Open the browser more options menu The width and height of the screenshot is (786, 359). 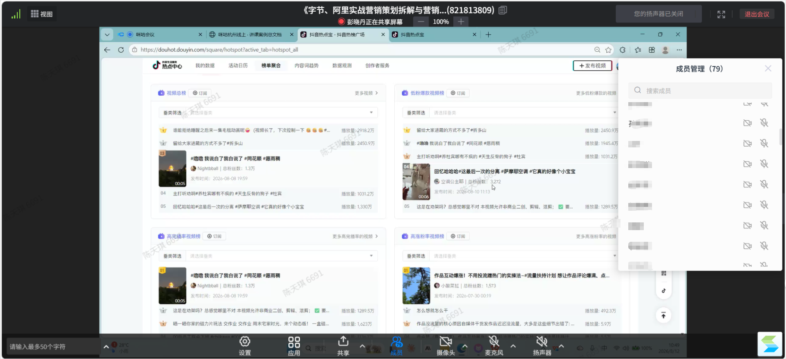pos(679,50)
